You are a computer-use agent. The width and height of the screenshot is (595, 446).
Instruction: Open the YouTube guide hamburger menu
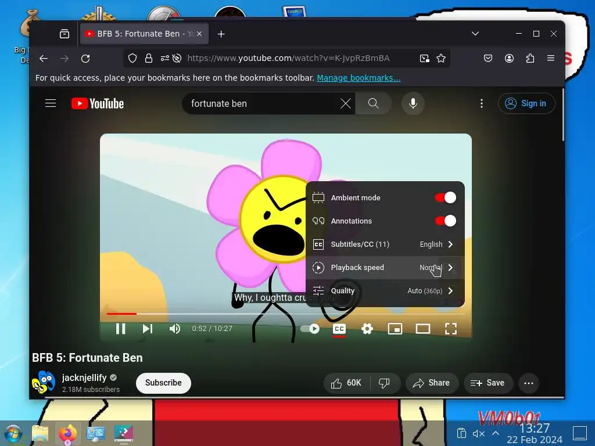click(x=51, y=103)
